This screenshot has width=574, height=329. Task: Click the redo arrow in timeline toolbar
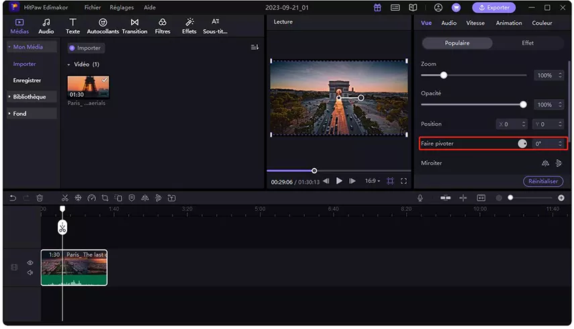tap(26, 198)
